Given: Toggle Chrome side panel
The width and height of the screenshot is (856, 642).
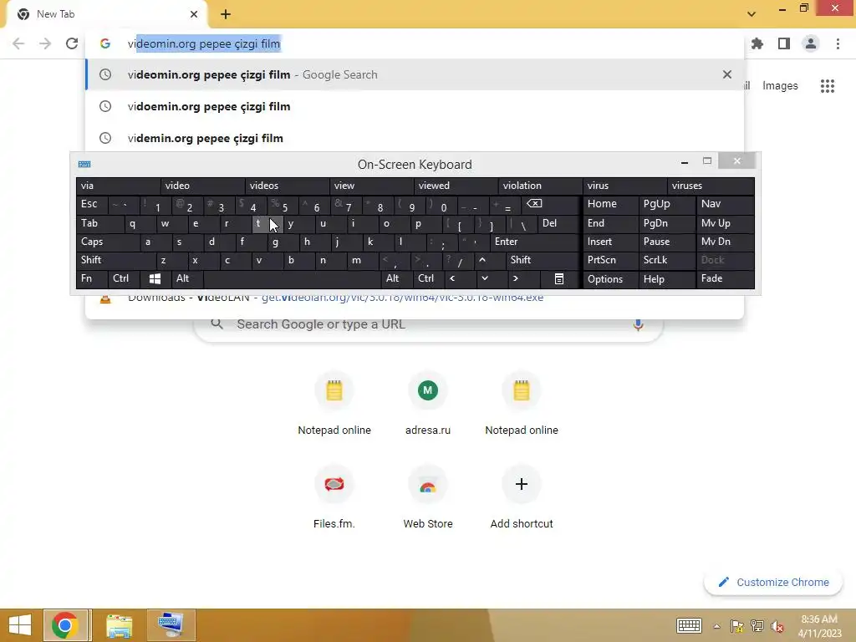Looking at the screenshot, I should click(784, 43).
